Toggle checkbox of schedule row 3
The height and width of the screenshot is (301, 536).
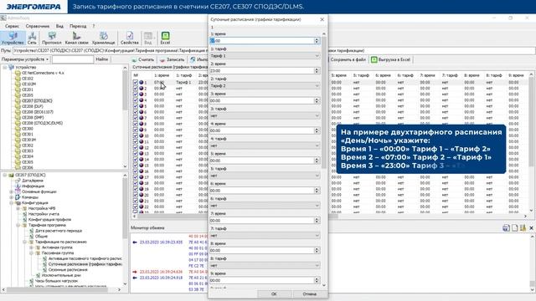pos(136,94)
